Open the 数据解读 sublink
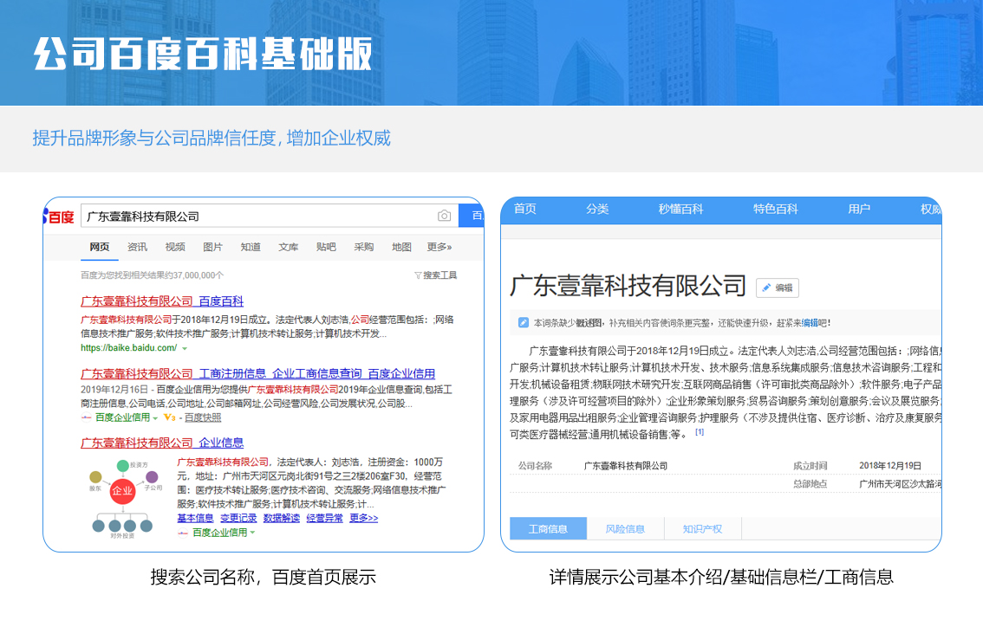Viewport: 983px width, 627px height. (x=282, y=518)
